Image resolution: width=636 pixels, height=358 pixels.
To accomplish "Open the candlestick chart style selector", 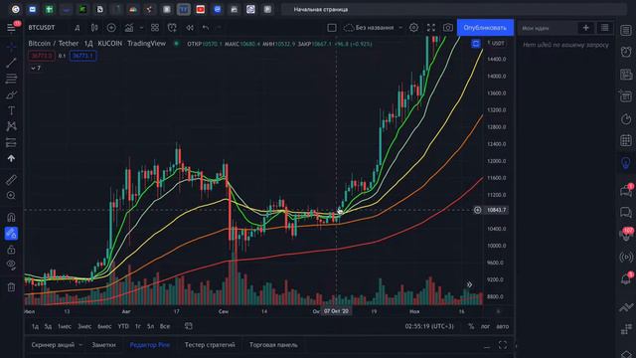I will pos(94,28).
